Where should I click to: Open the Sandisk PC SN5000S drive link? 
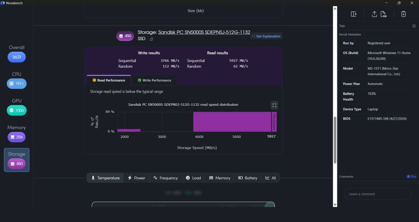tap(204, 32)
